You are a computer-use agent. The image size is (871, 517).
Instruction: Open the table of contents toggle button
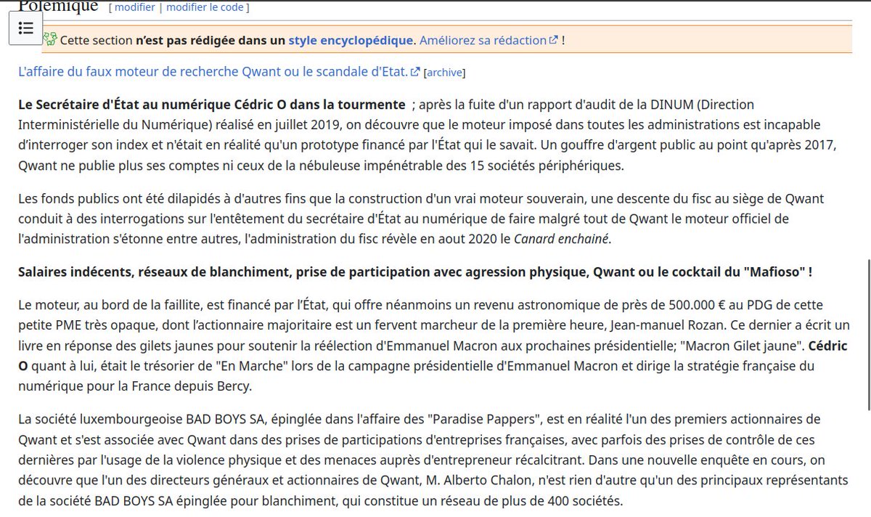pos(26,28)
